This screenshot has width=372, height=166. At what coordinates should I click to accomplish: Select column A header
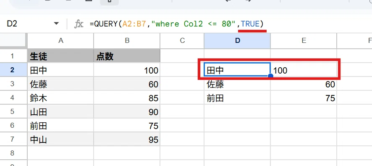tap(61, 41)
